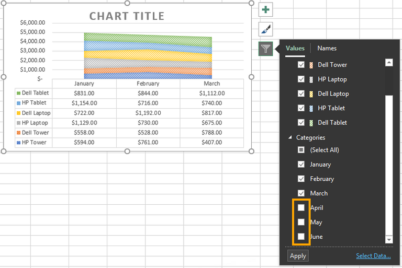Click the Dell Laptop series color icon

tap(311, 94)
